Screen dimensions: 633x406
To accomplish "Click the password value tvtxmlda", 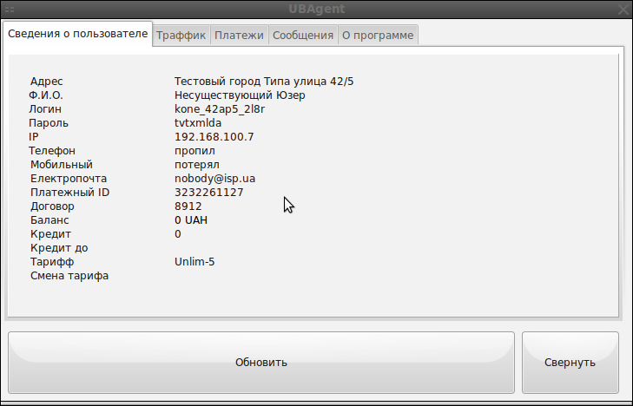I will tap(198, 123).
